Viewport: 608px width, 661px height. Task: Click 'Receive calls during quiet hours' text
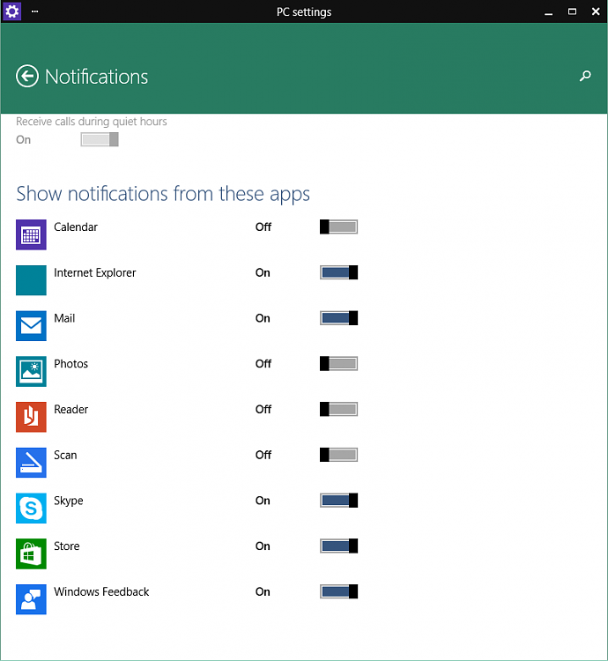[x=92, y=122]
